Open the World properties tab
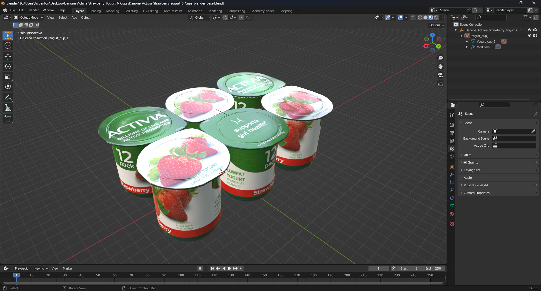 [x=452, y=156]
